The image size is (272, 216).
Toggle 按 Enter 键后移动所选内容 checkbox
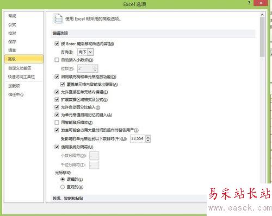pos(57,43)
